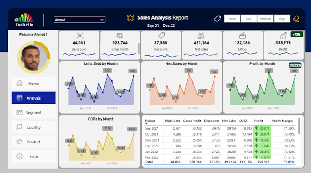Click the COGs by Month chart title
The width and height of the screenshot is (311, 173).
click(101, 119)
